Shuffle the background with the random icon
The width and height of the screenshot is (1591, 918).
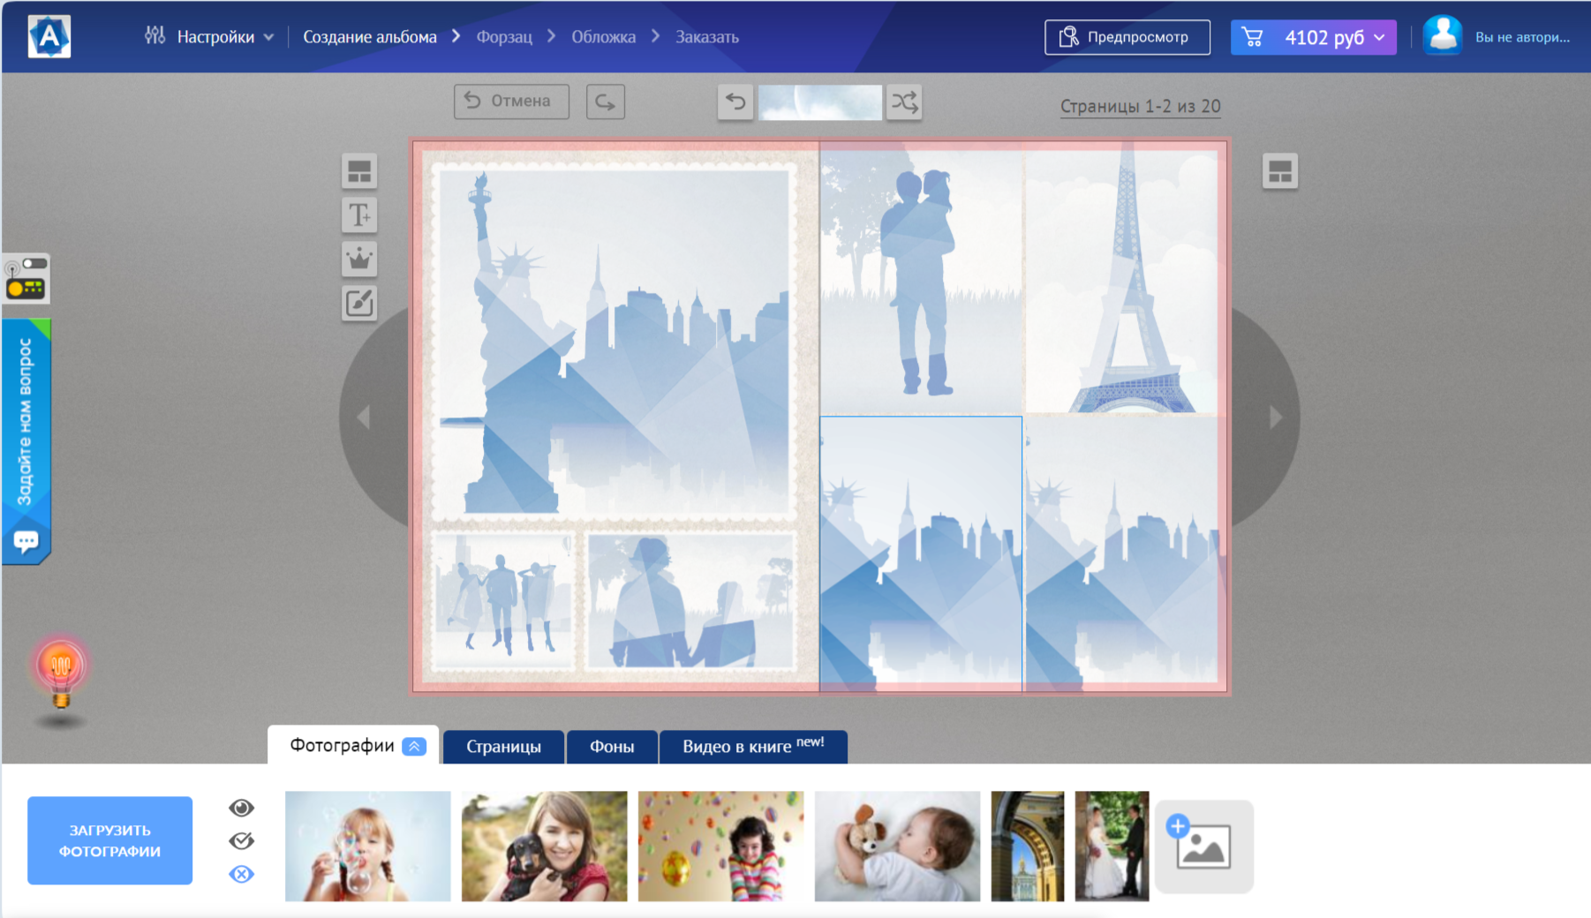(x=904, y=102)
